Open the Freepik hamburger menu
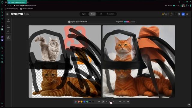The width and height of the screenshot is (192, 108). click(7, 14)
